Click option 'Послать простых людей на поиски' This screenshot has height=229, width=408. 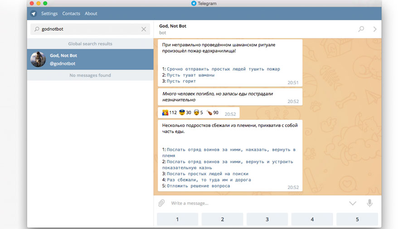click(207, 174)
